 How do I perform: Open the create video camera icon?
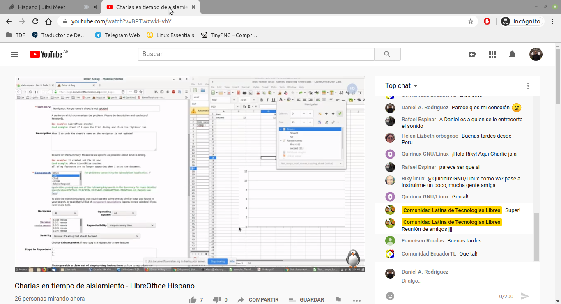click(473, 54)
